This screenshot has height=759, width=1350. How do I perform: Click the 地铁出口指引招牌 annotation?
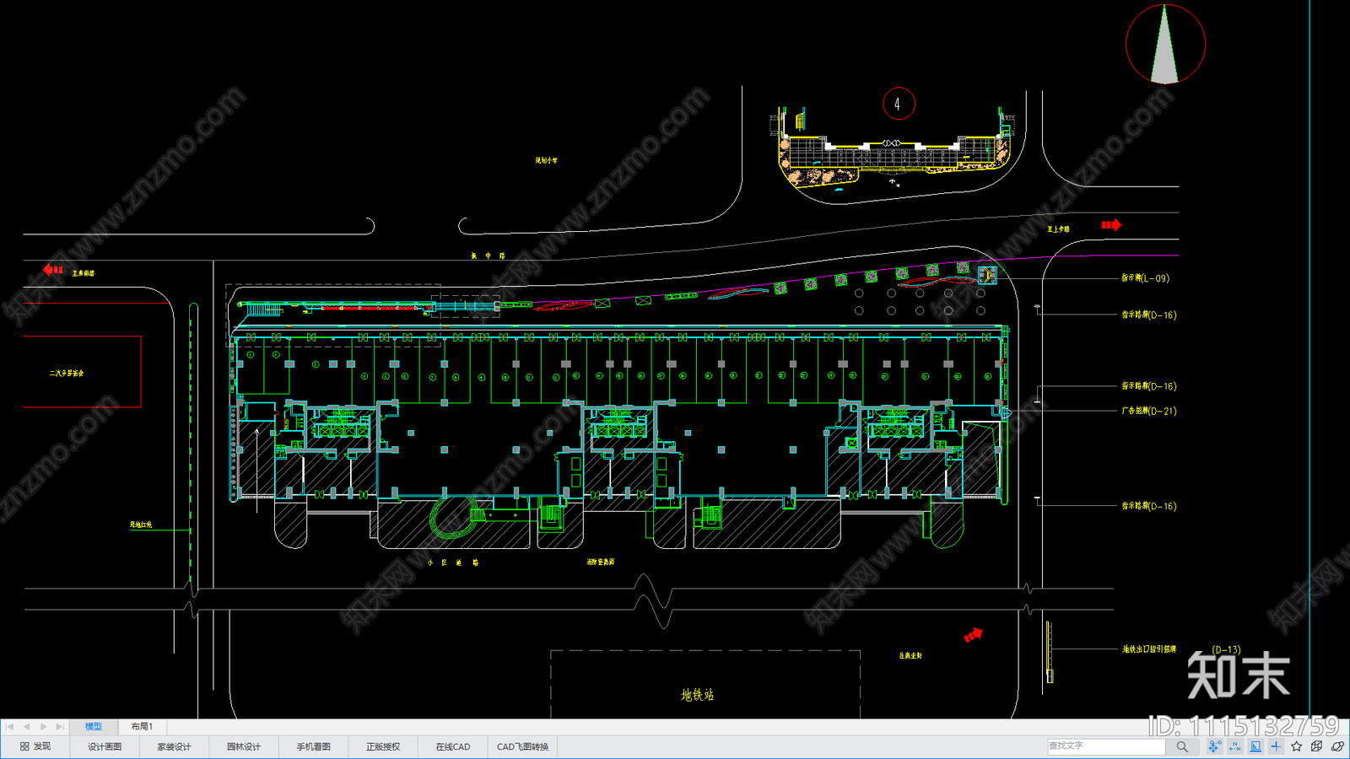[x=1148, y=649]
